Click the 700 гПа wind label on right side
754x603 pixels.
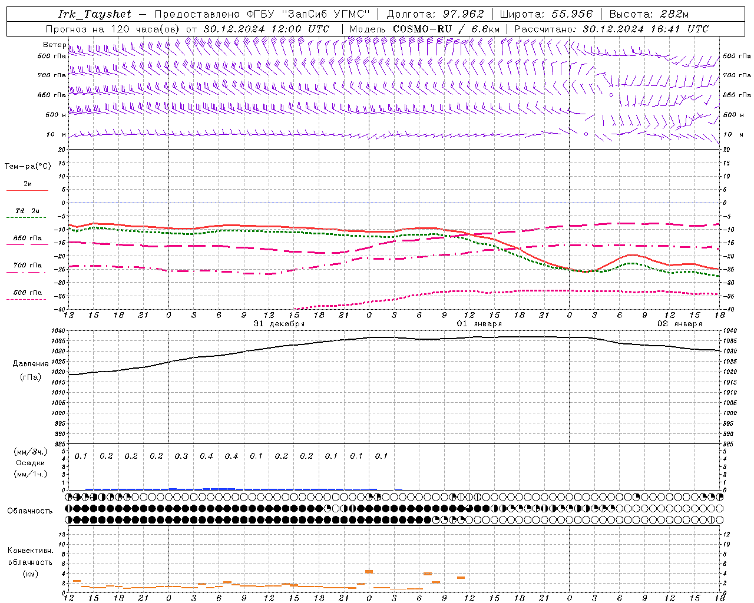pos(737,75)
